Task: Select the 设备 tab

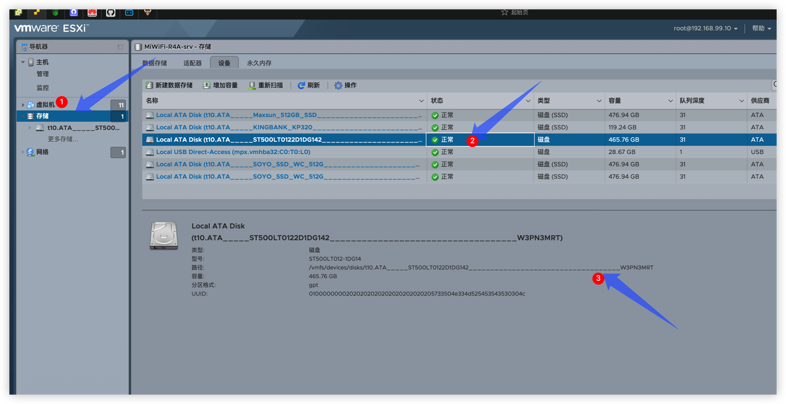Action: (x=224, y=63)
